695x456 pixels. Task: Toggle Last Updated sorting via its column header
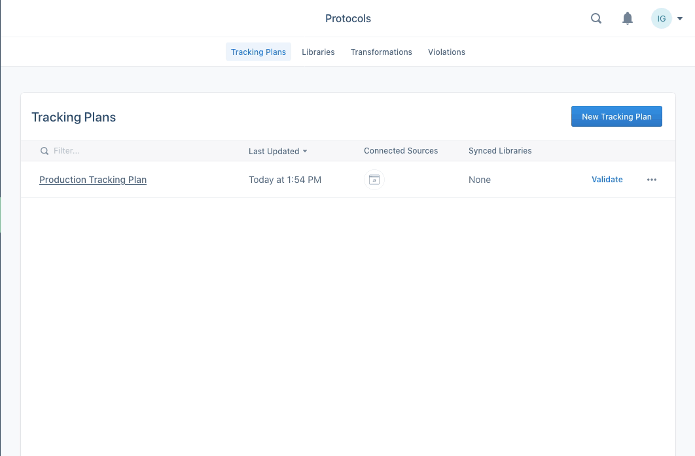click(274, 151)
